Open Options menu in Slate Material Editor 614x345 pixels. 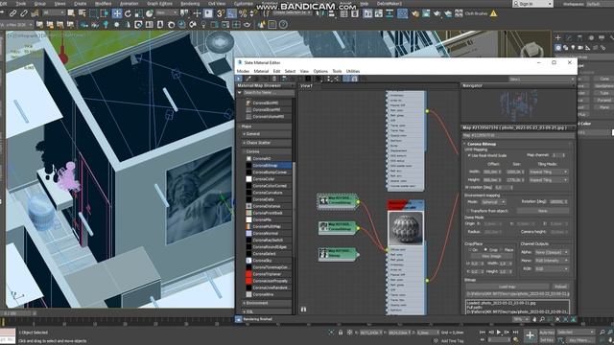320,71
